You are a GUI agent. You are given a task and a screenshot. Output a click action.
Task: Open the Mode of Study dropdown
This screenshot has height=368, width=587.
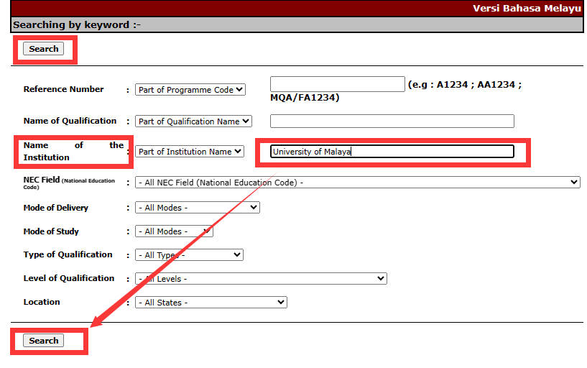(x=174, y=231)
